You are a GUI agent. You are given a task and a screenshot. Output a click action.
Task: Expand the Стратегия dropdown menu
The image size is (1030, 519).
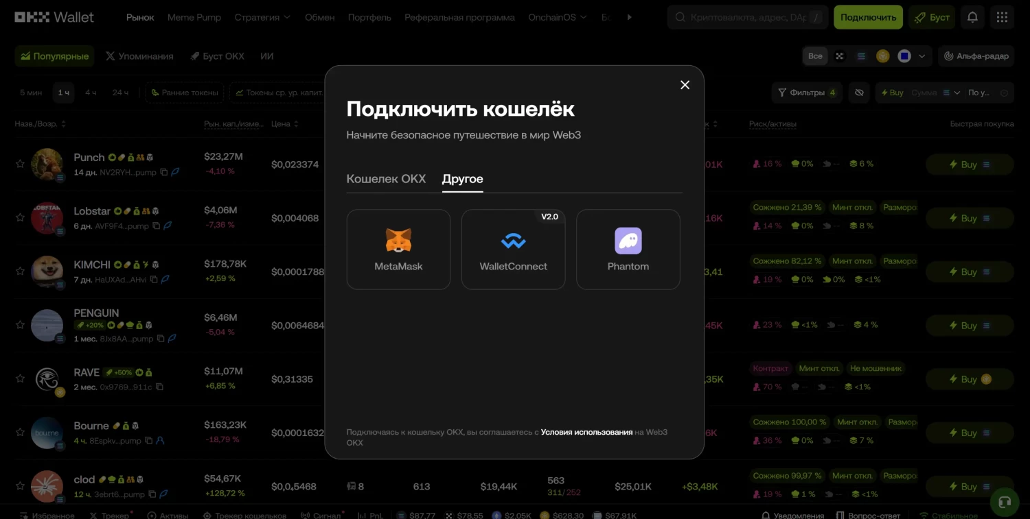click(262, 17)
